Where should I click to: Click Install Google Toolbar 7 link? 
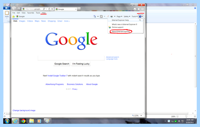click(57, 75)
